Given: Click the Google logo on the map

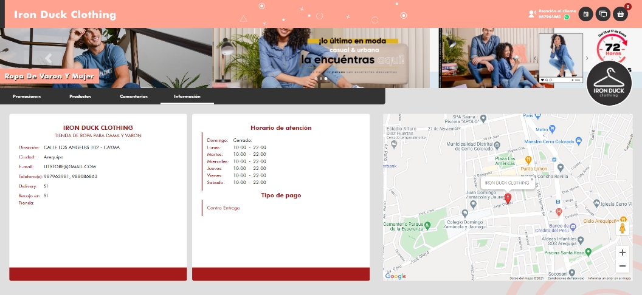Looking at the screenshot, I should point(396,276).
